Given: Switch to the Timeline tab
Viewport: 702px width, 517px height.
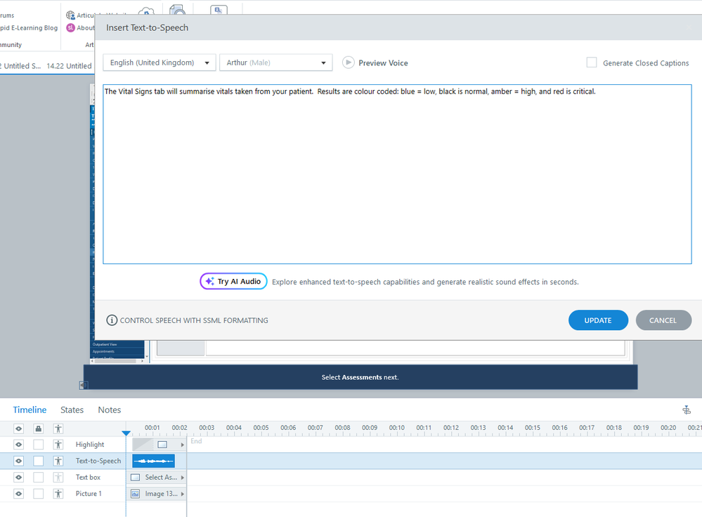Looking at the screenshot, I should pyautogui.click(x=30, y=410).
